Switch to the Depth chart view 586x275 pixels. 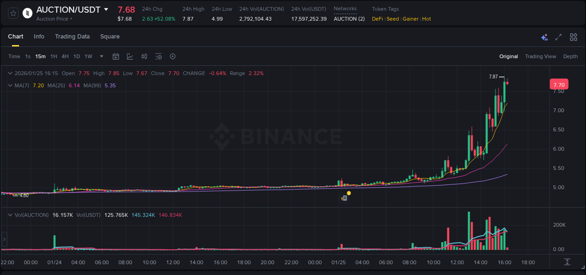coord(571,56)
